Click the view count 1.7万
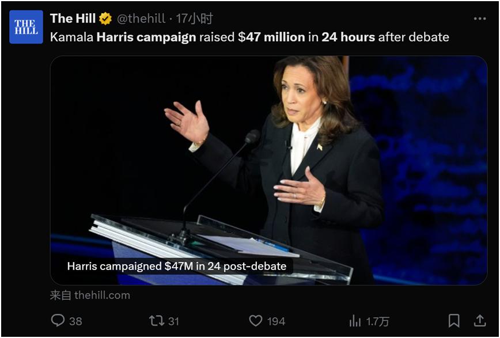500x338 pixels. pyautogui.click(x=377, y=321)
